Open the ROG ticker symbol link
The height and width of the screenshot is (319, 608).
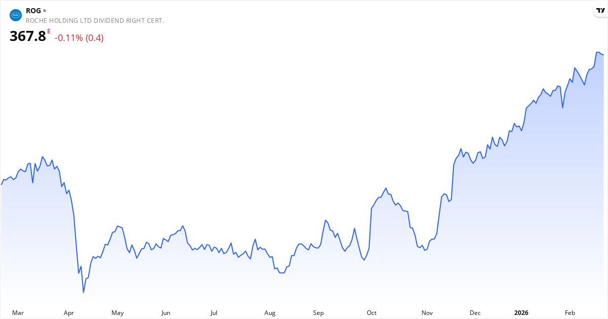click(x=33, y=11)
